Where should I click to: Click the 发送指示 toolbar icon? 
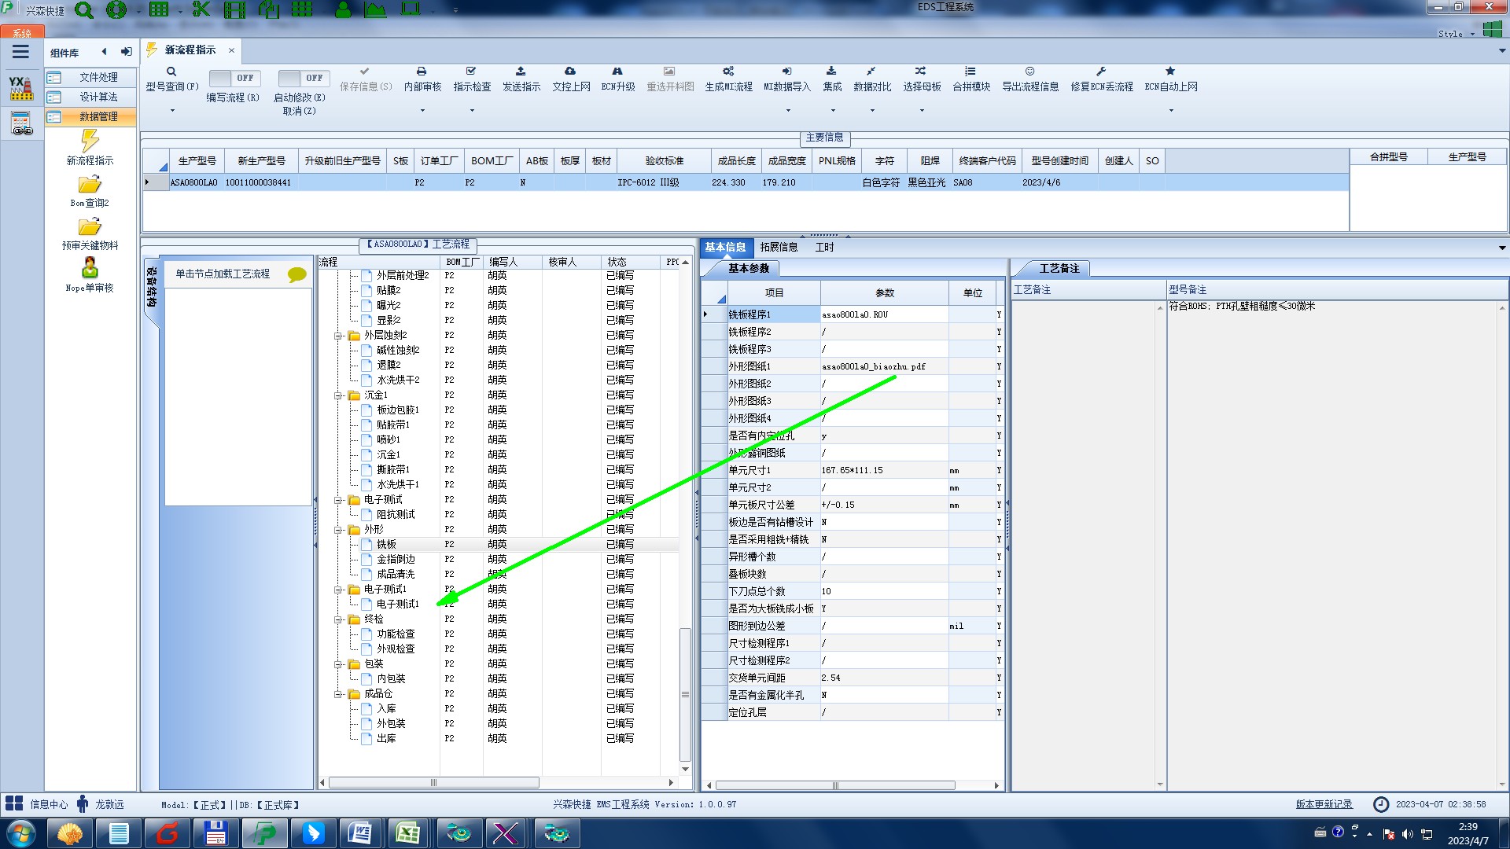(x=521, y=72)
